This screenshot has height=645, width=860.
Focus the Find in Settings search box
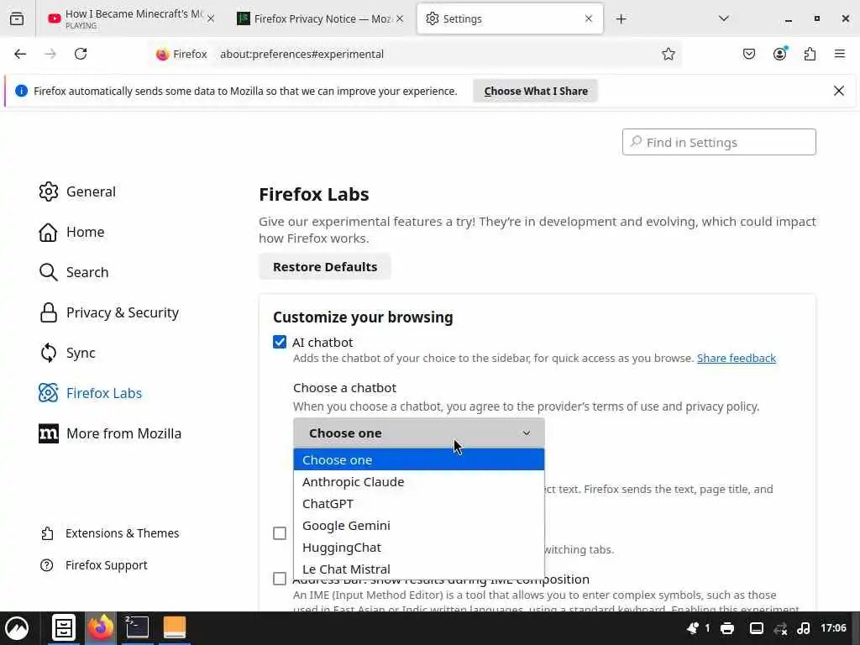coord(719,142)
